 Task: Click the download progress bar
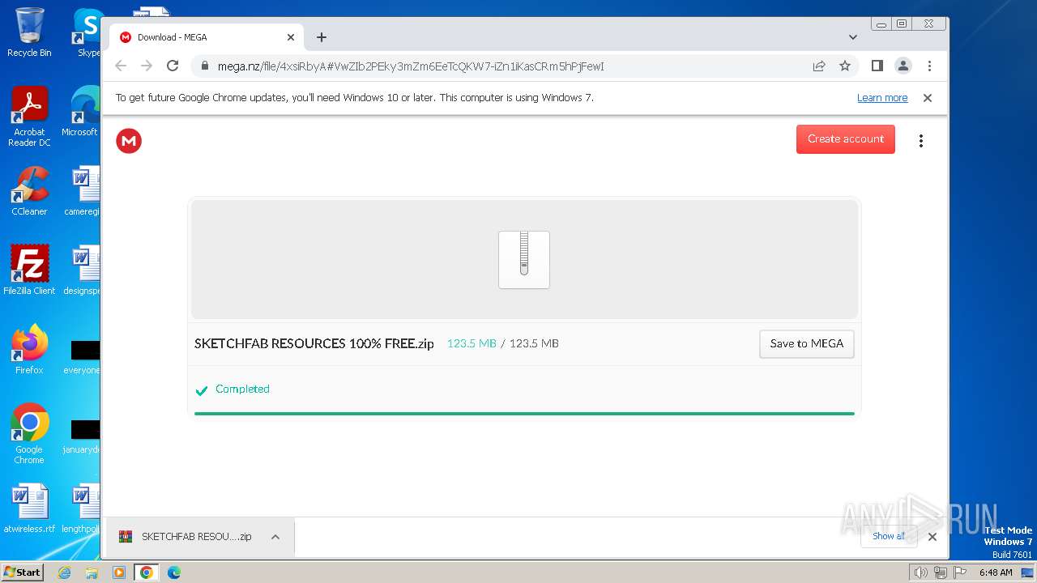[x=524, y=413]
